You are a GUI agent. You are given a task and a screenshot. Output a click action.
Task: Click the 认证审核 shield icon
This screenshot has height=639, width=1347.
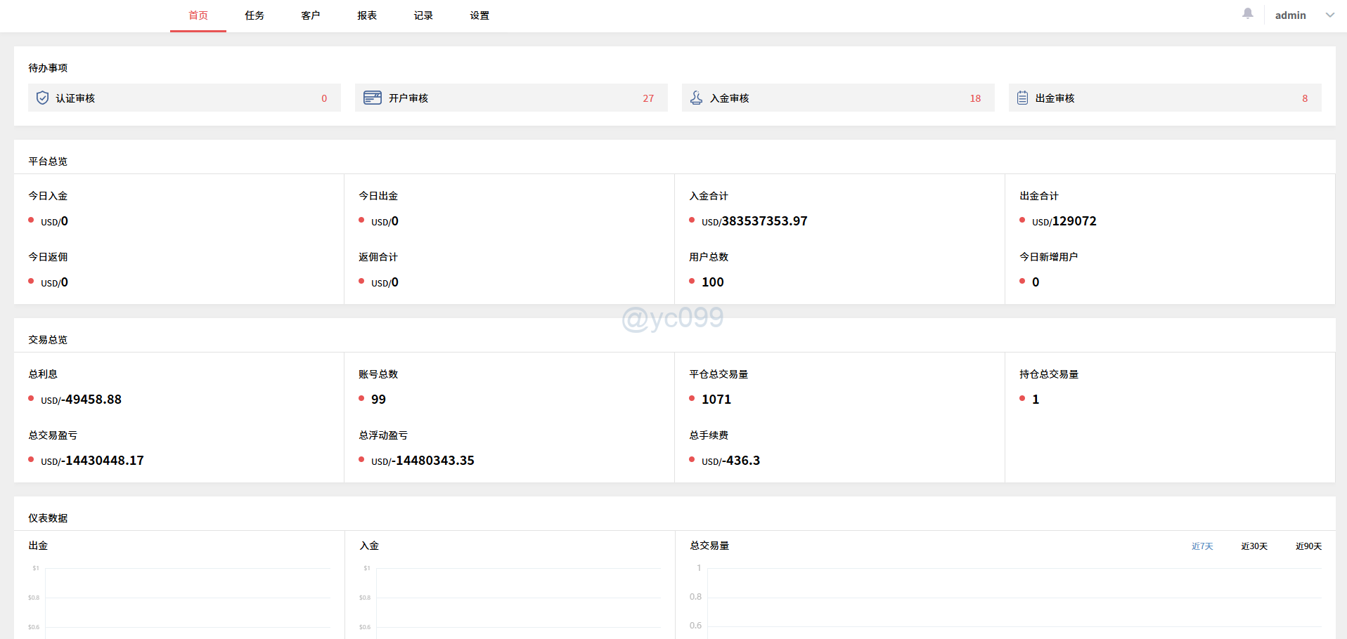[42, 98]
